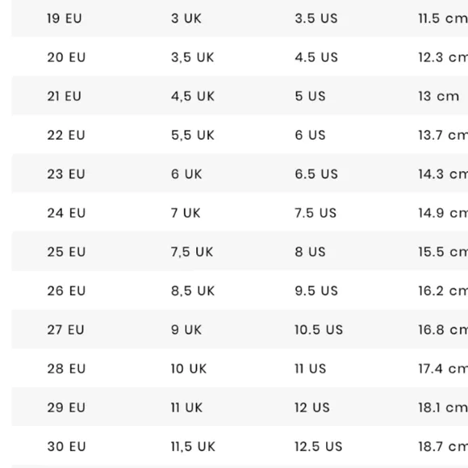The image size is (468, 468).
Task: Select the 27 EU size cell
Action: coord(65,330)
